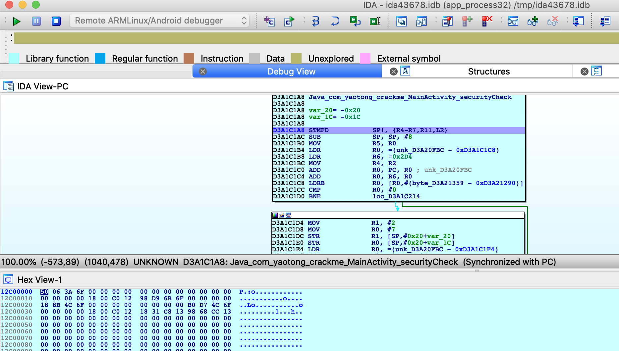Click the add watch icon
This screenshot has width=619, height=351.
pos(533,21)
